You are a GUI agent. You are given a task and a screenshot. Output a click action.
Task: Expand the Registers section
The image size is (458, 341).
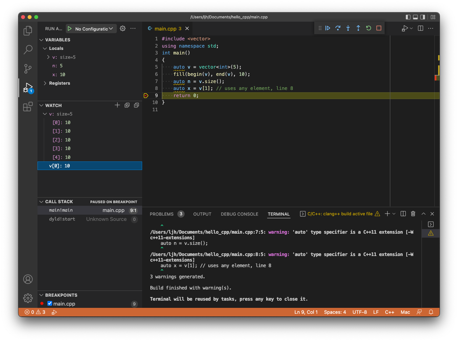click(x=45, y=83)
